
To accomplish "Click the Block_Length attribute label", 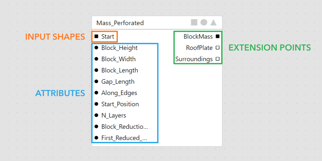I will pos(119,70).
